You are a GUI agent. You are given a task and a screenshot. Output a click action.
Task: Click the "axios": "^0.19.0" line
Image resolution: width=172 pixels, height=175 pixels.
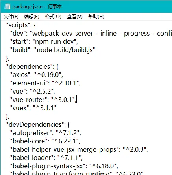(x=37, y=75)
